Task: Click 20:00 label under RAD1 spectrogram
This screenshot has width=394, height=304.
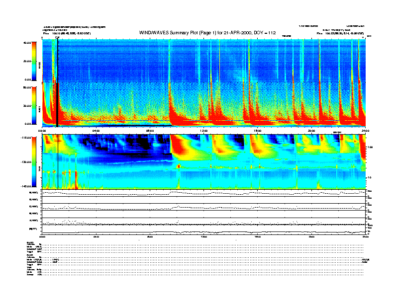Action: click(311, 131)
